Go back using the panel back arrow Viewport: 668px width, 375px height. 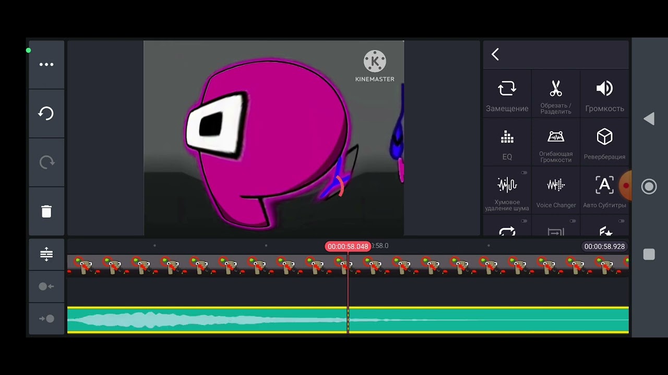[495, 54]
